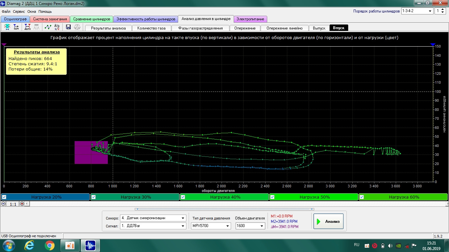Viewport: 449px width, 252px height.
Task: Click the text 'Найдено пиков: 664'
Action: point(30,59)
